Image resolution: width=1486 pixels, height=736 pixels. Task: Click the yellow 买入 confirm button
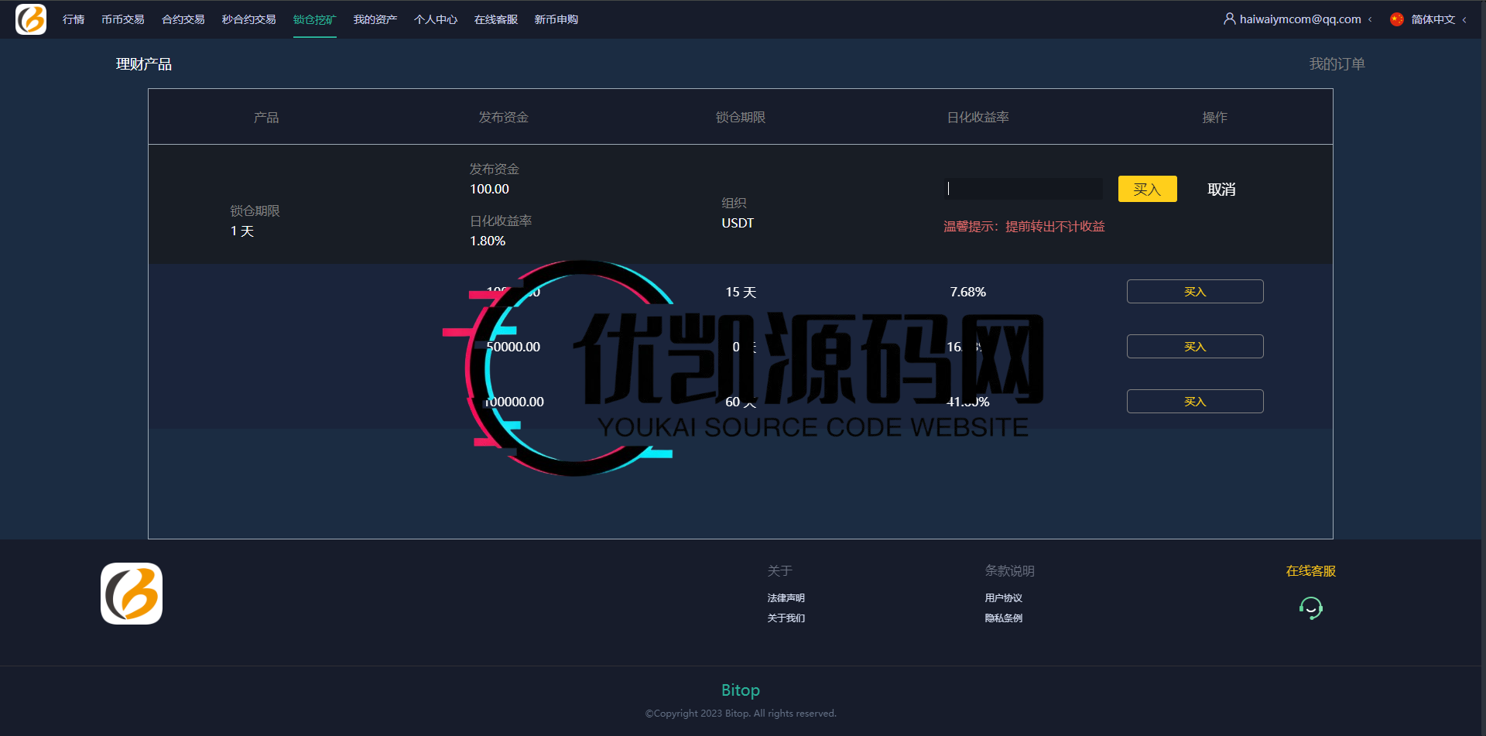pyautogui.click(x=1147, y=188)
